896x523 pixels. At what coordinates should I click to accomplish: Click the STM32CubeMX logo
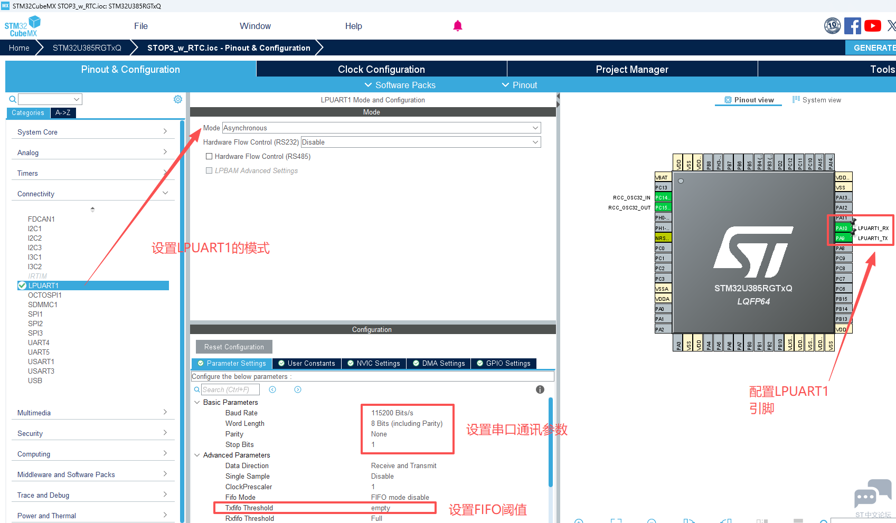(x=22, y=26)
